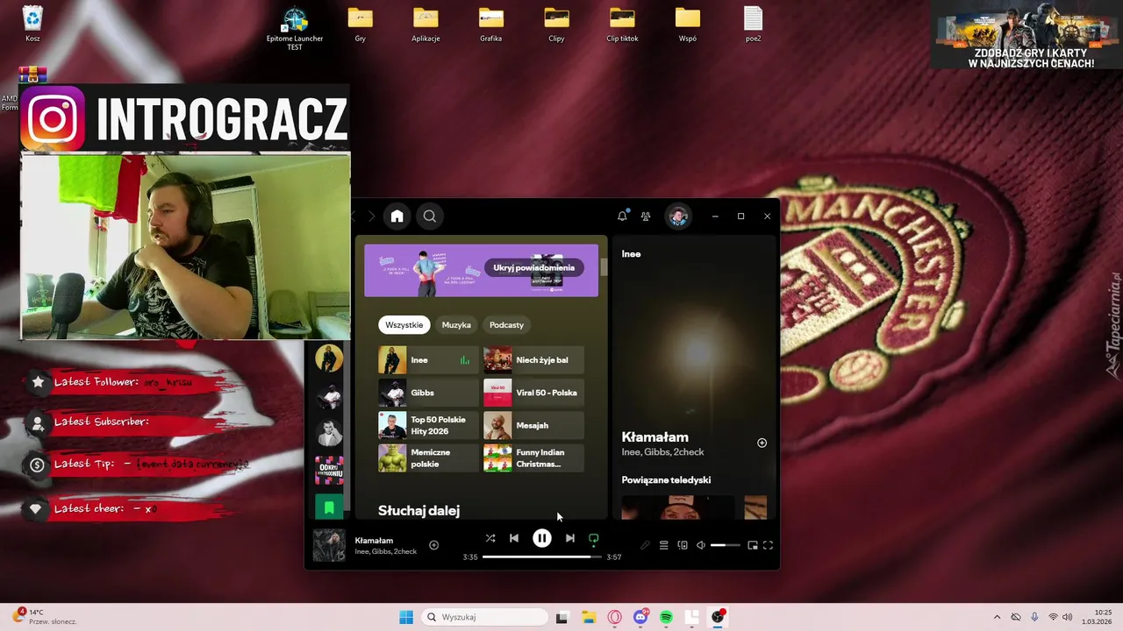Click album cover in player bar
Screen dimensions: 1123x631
coord(329,545)
